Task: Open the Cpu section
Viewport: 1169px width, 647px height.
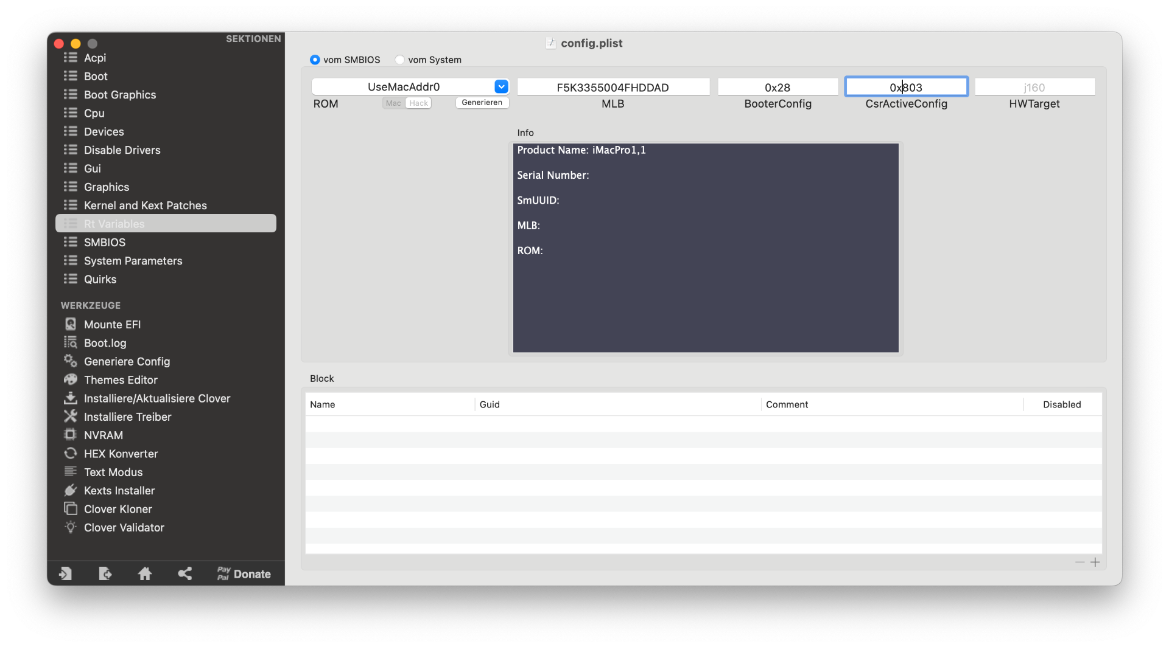Action: (x=94, y=113)
